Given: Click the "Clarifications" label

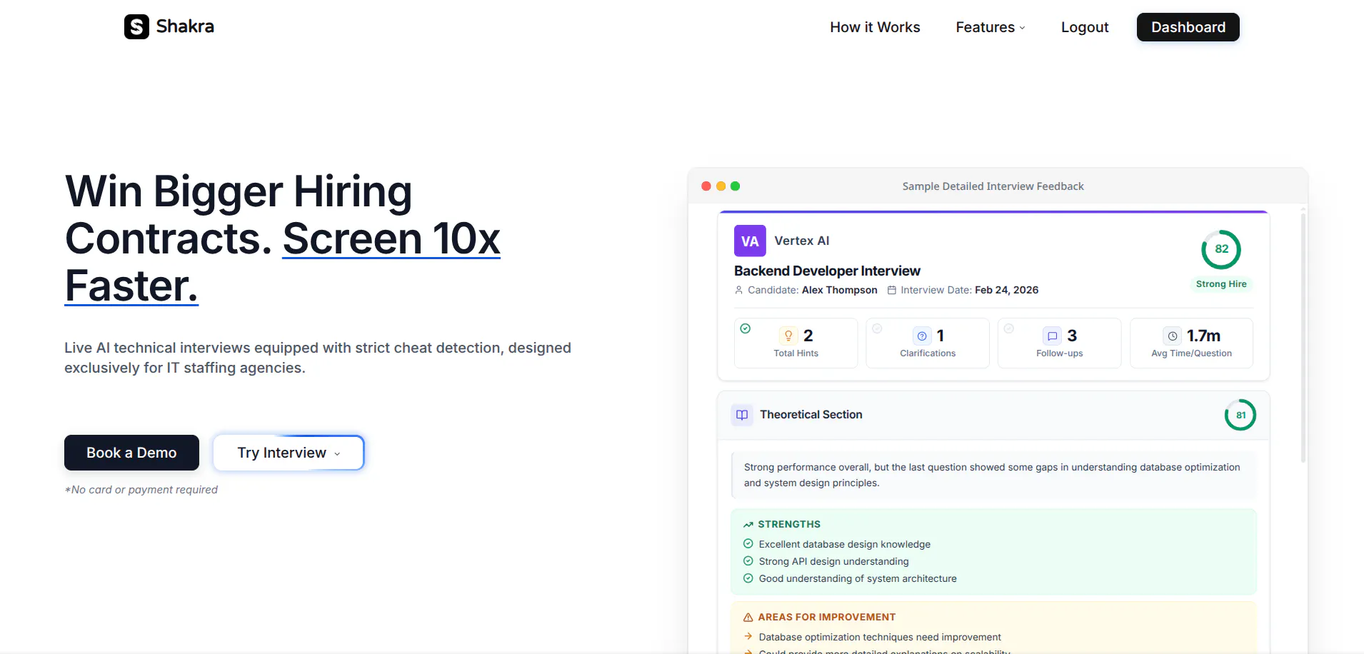Looking at the screenshot, I should 928,353.
